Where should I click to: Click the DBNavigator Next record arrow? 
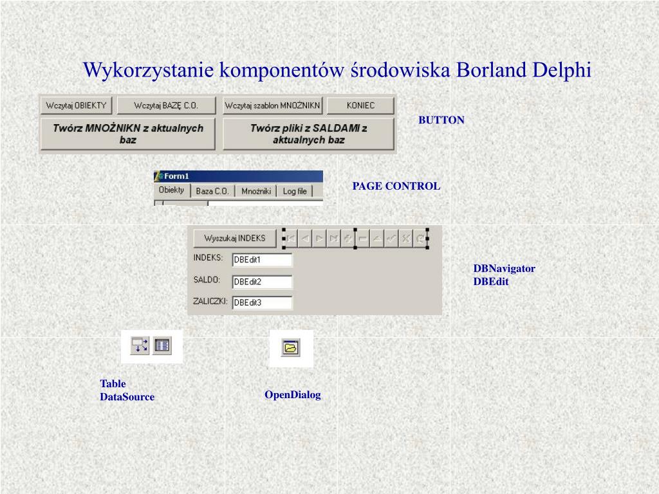(x=319, y=239)
